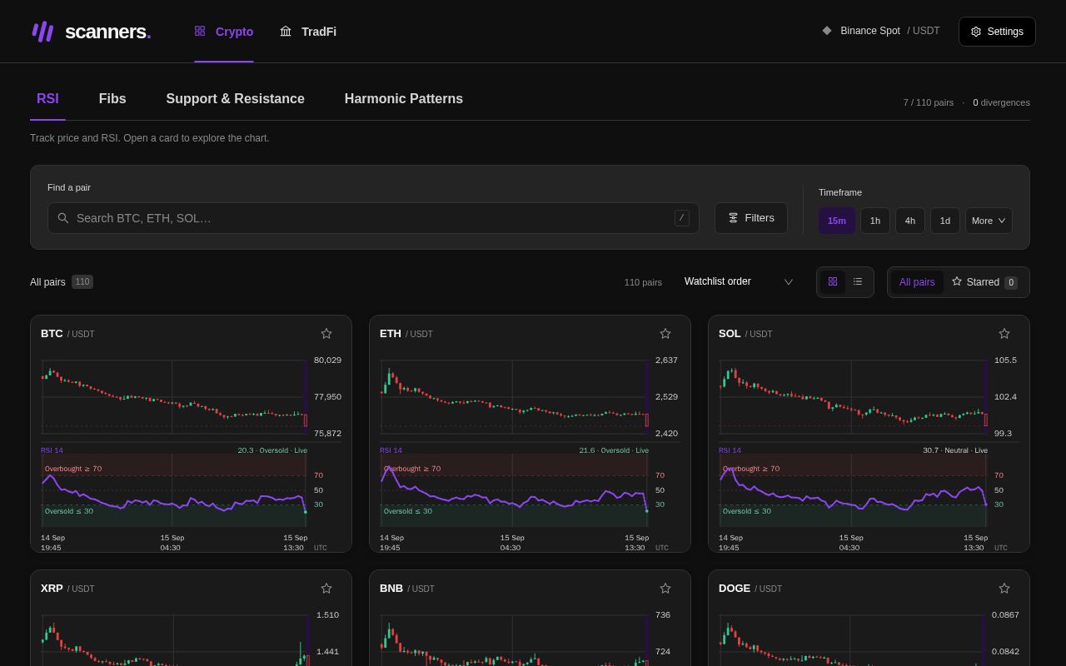This screenshot has height=666, width=1066.
Task: Click the All pairs 110 heading
Action: (x=62, y=282)
